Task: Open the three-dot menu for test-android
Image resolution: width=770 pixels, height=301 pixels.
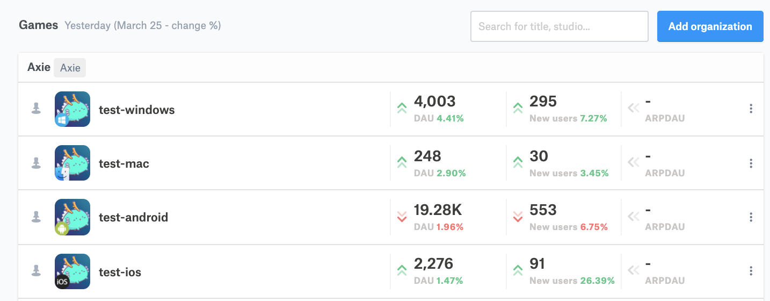Action: pyautogui.click(x=751, y=217)
